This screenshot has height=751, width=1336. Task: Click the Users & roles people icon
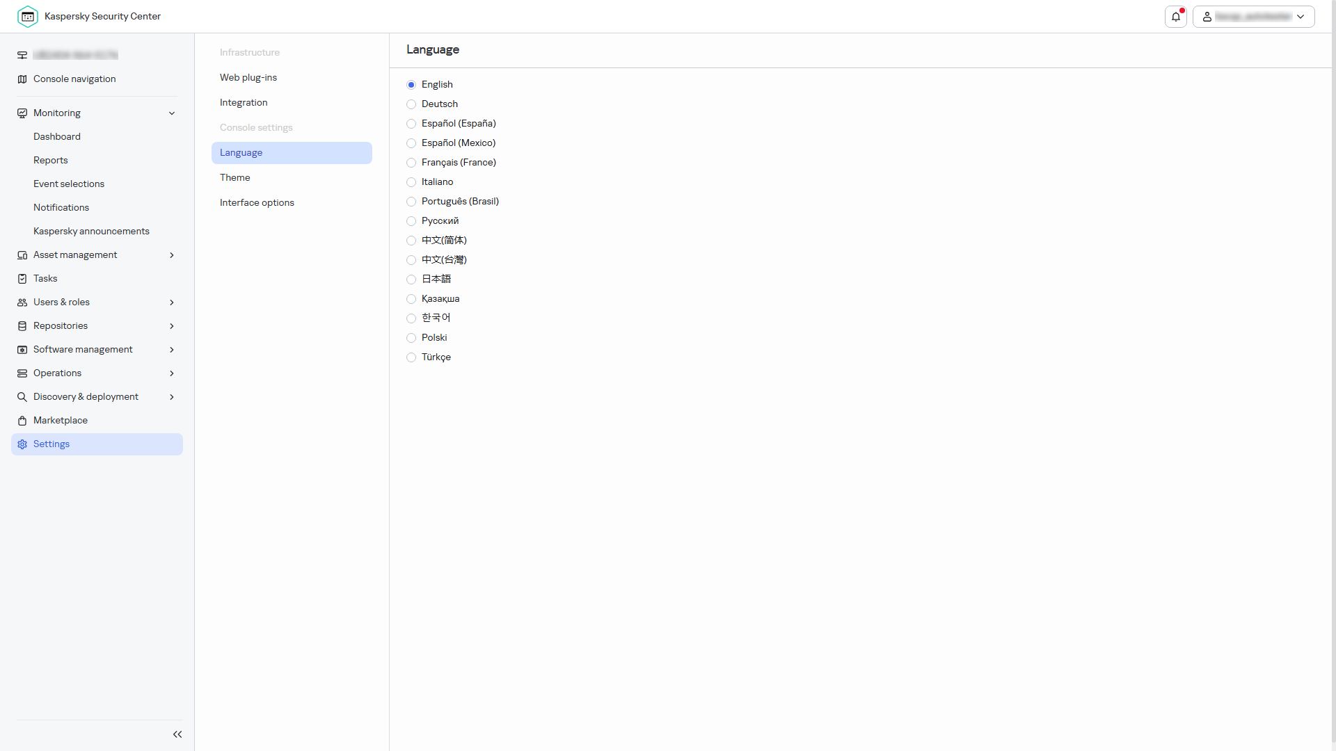[x=22, y=302]
